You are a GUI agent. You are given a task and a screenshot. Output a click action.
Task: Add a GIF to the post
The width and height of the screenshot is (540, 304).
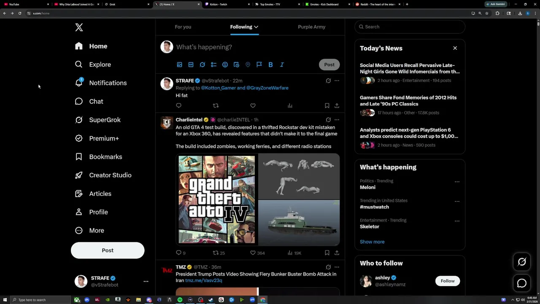point(191,65)
